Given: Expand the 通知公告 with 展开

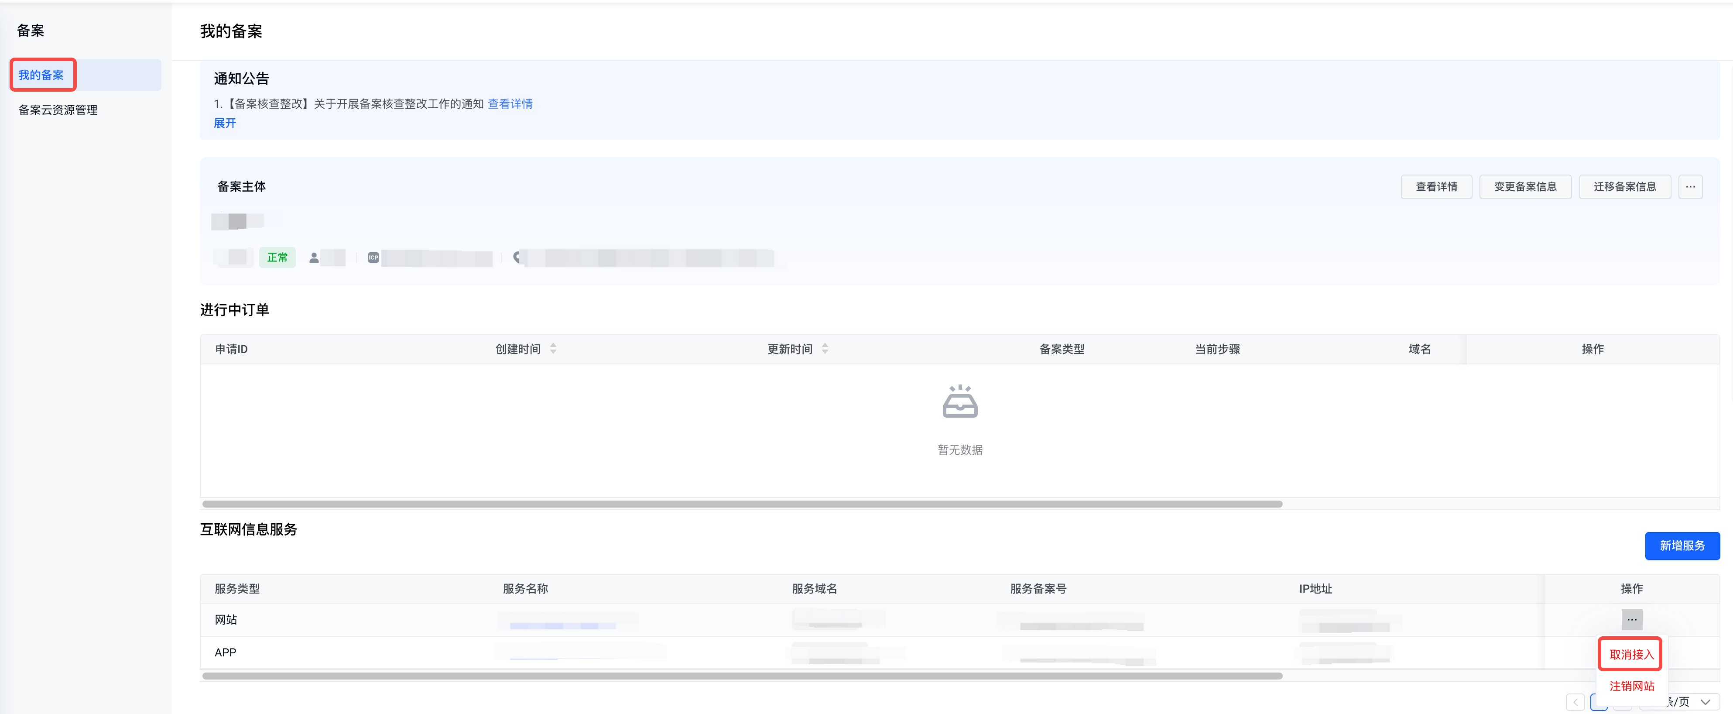Looking at the screenshot, I should coord(225,123).
